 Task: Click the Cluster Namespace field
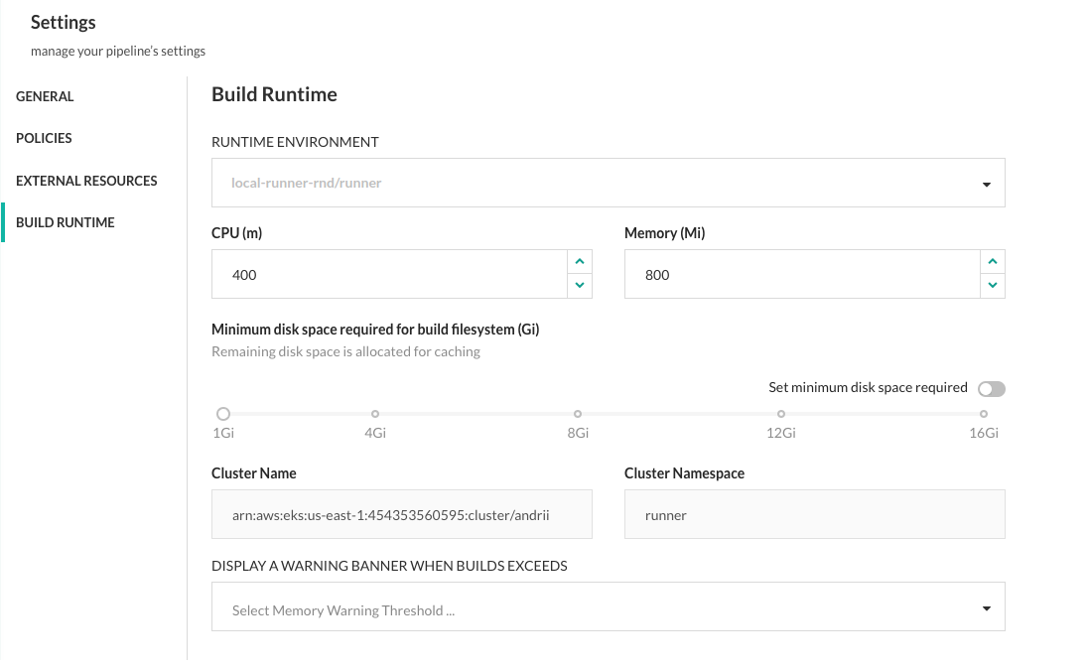[814, 515]
